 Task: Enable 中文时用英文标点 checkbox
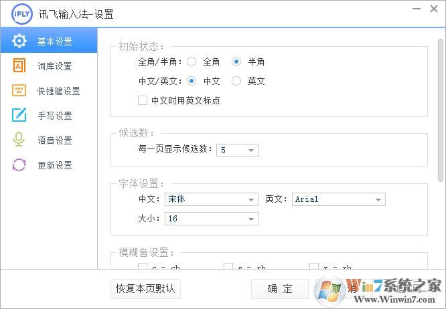[x=143, y=100]
